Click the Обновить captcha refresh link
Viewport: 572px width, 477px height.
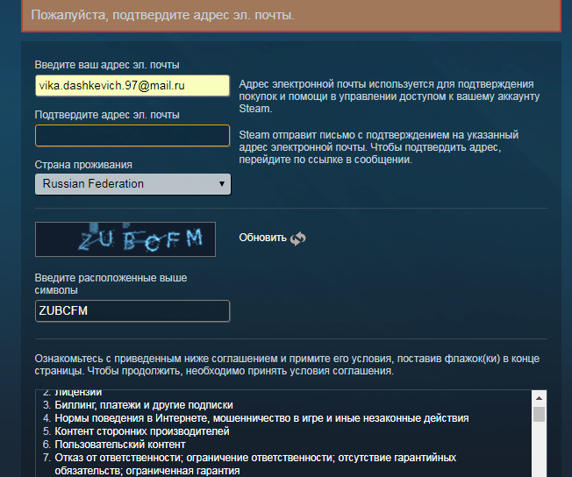coord(262,238)
